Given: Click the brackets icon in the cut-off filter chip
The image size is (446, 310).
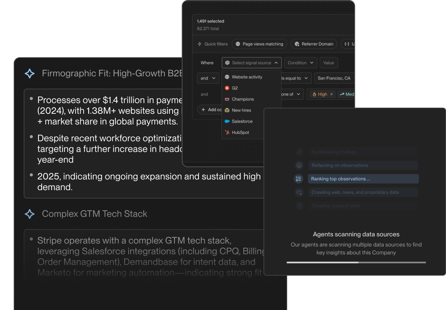Looking at the screenshot, I should click(347, 44).
